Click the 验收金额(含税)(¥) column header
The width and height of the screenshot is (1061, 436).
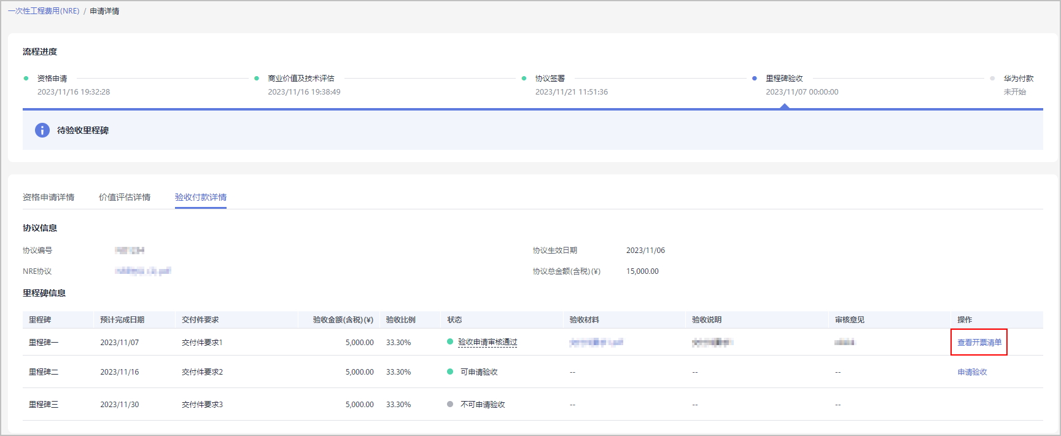343,320
